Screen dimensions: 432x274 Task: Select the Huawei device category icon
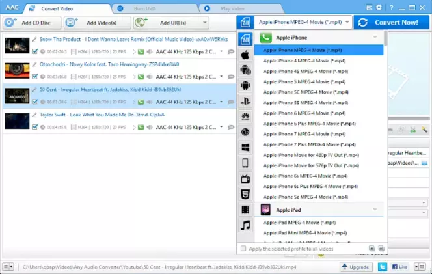245,116
